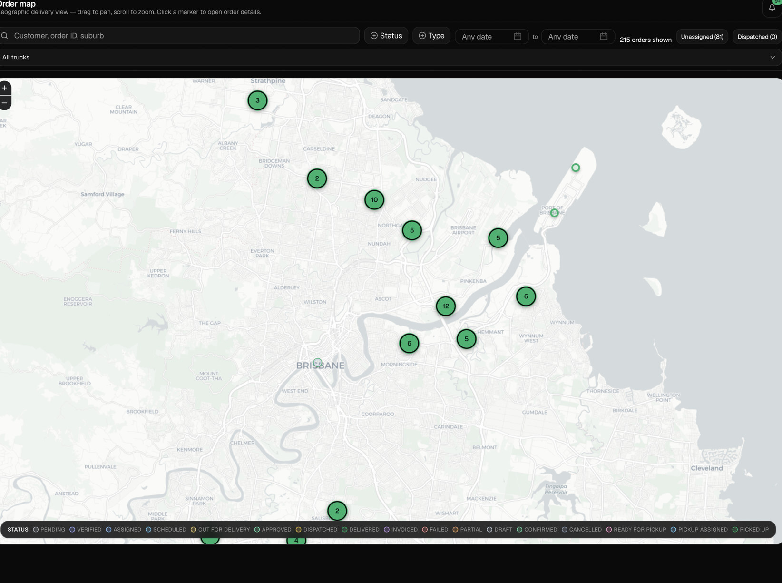Toggle DELIVERED status in legend
The width and height of the screenshot is (782, 583).
tap(361, 530)
